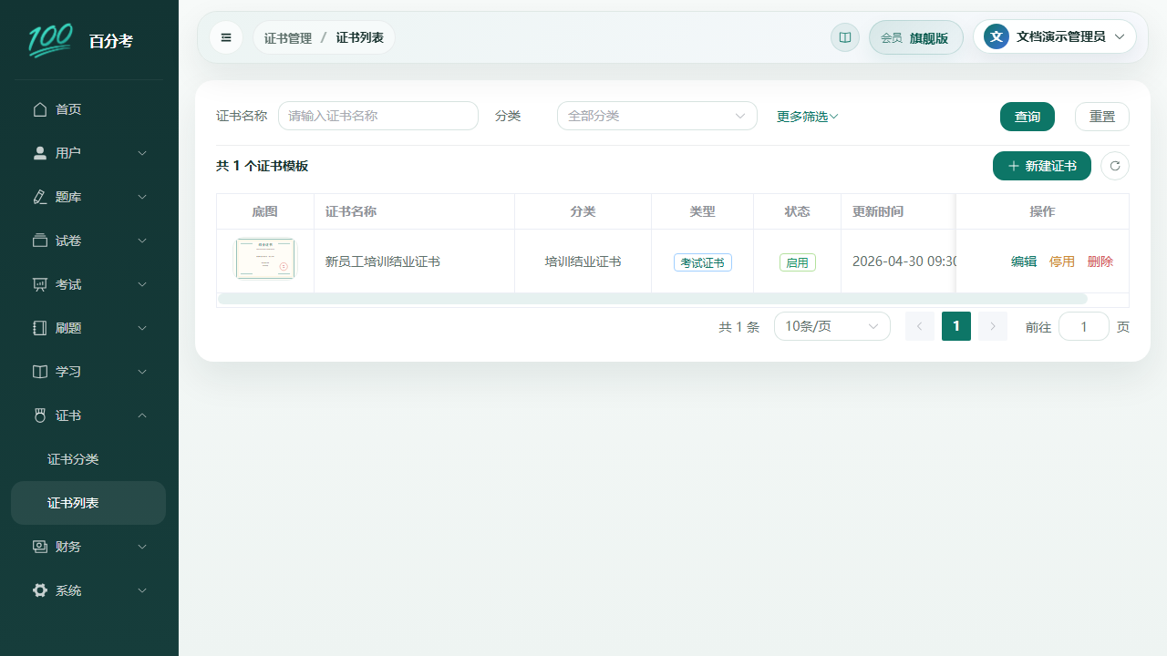This screenshot has width=1167, height=656.
Task: Click the 财务 finance icon
Action: coord(40,547)
